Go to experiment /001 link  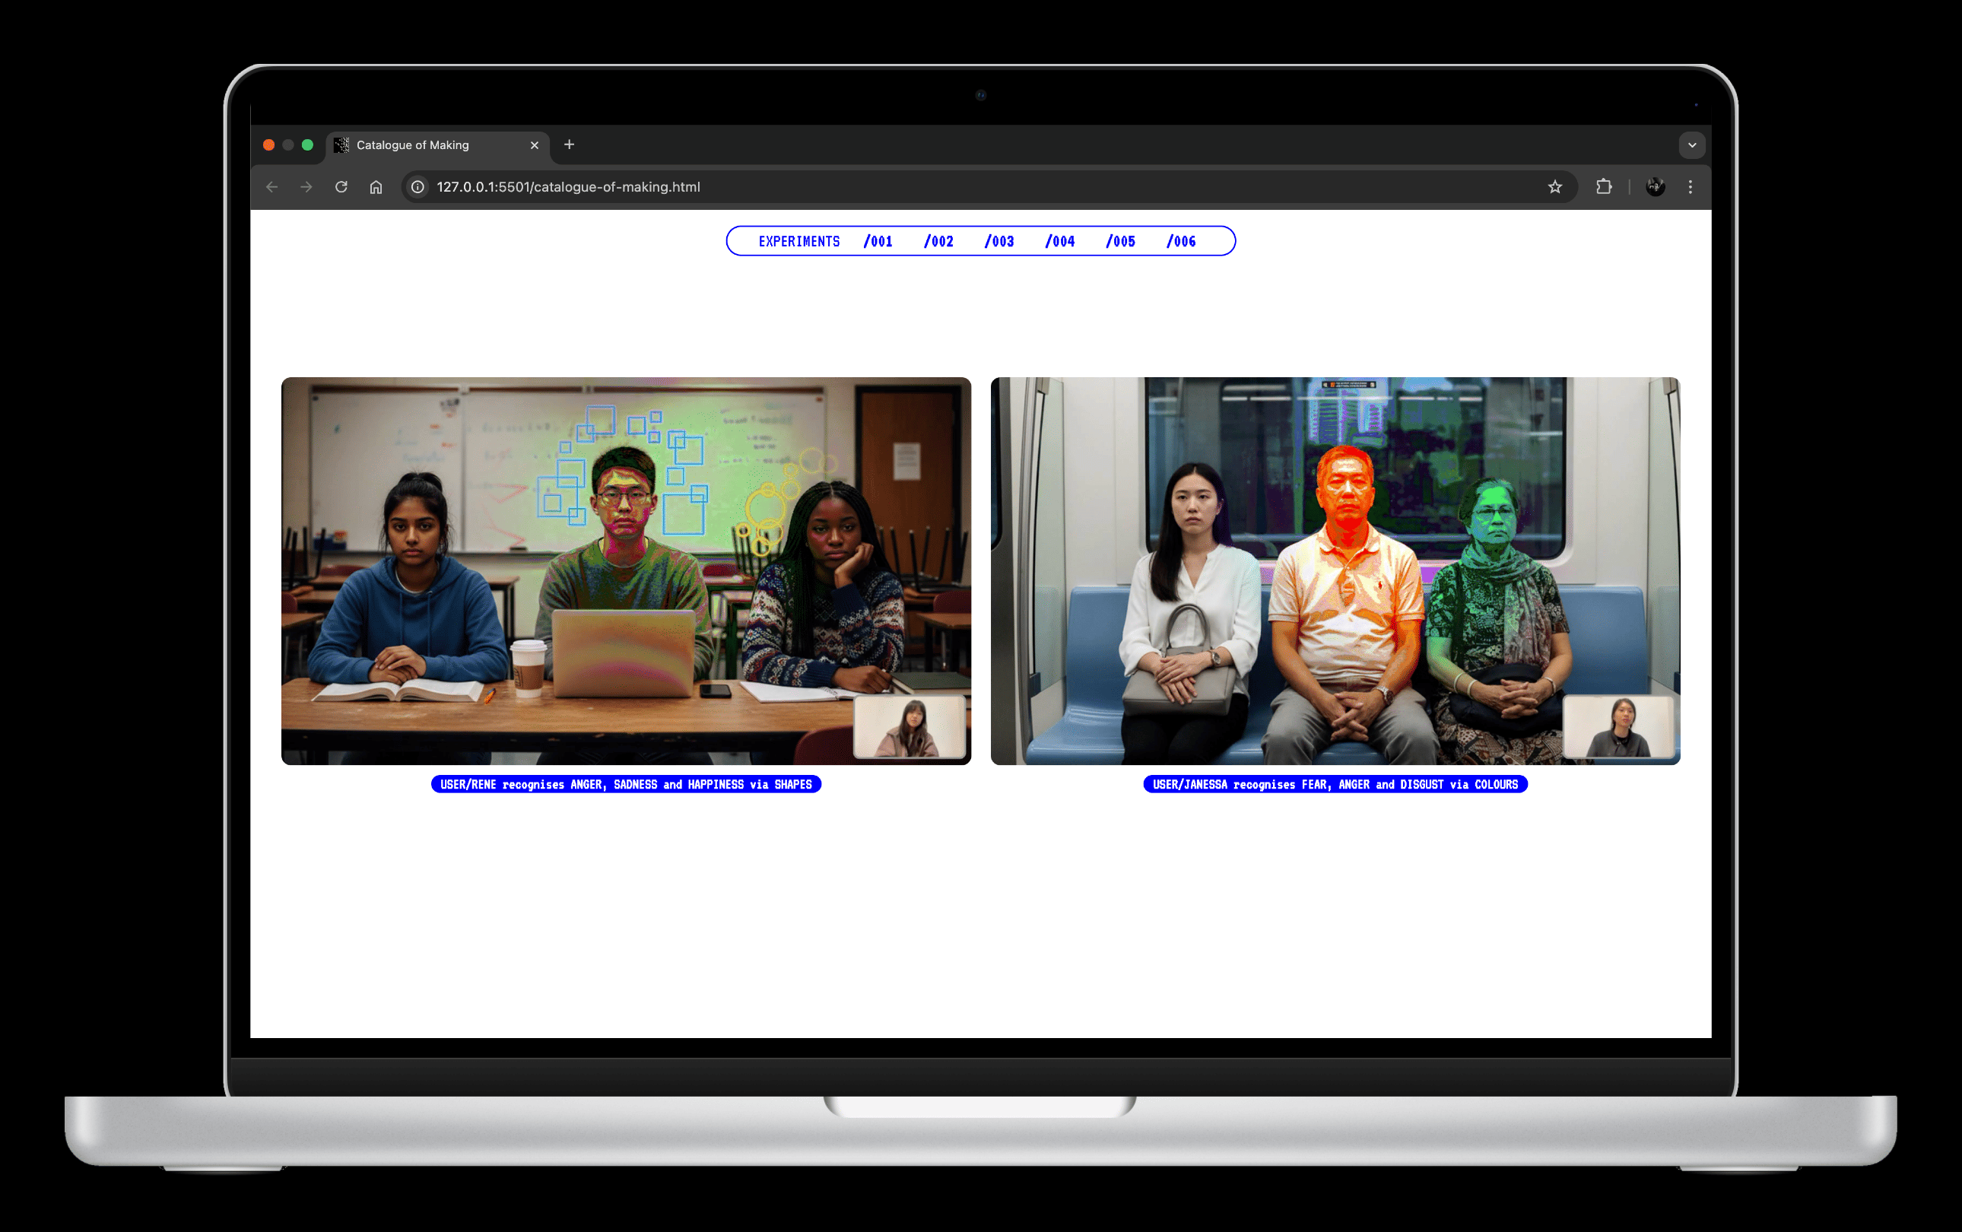(x=878, y=241)
